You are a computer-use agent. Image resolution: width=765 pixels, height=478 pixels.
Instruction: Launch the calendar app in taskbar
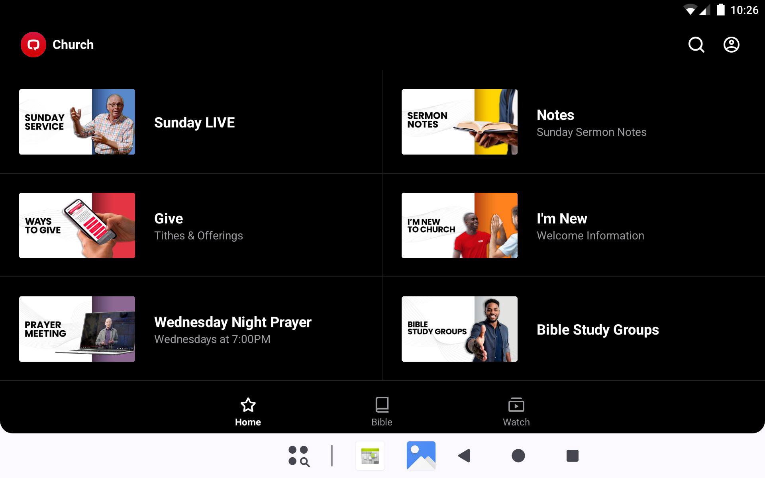[370, 456]
